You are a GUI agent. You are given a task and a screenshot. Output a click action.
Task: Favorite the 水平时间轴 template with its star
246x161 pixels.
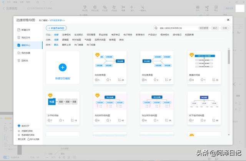(x=61, y=120)
